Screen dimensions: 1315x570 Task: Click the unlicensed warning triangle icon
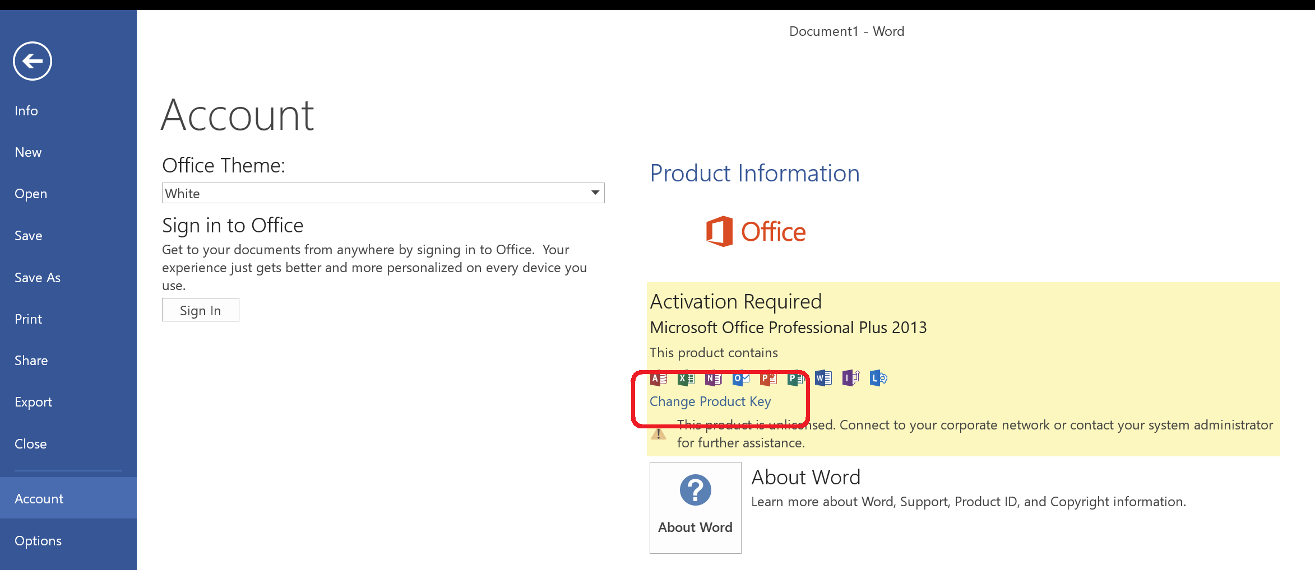tap(659, 434)
